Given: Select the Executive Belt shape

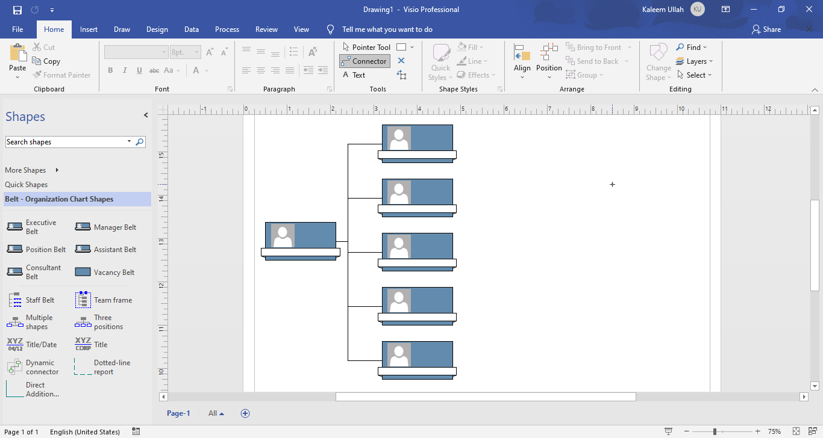Looking at the screenshot, I should pos(34,227).
